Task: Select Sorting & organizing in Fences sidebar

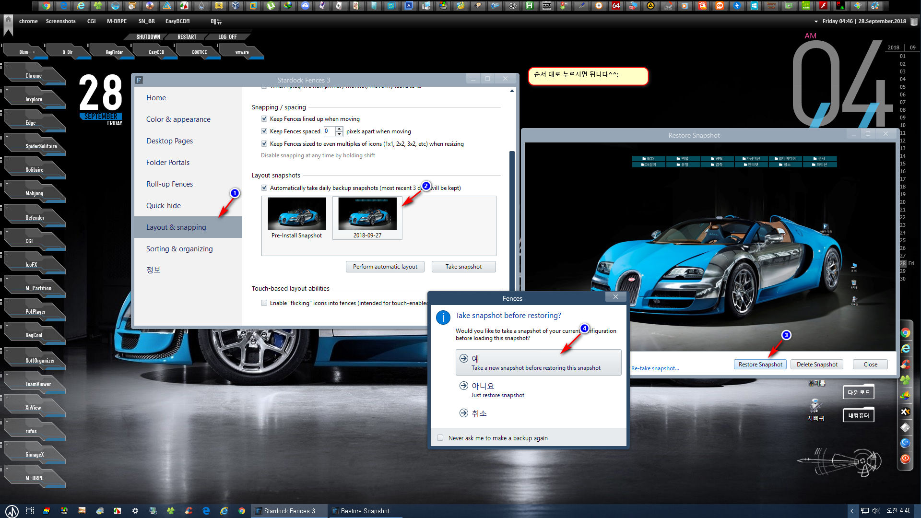Action: coord(188,248)
